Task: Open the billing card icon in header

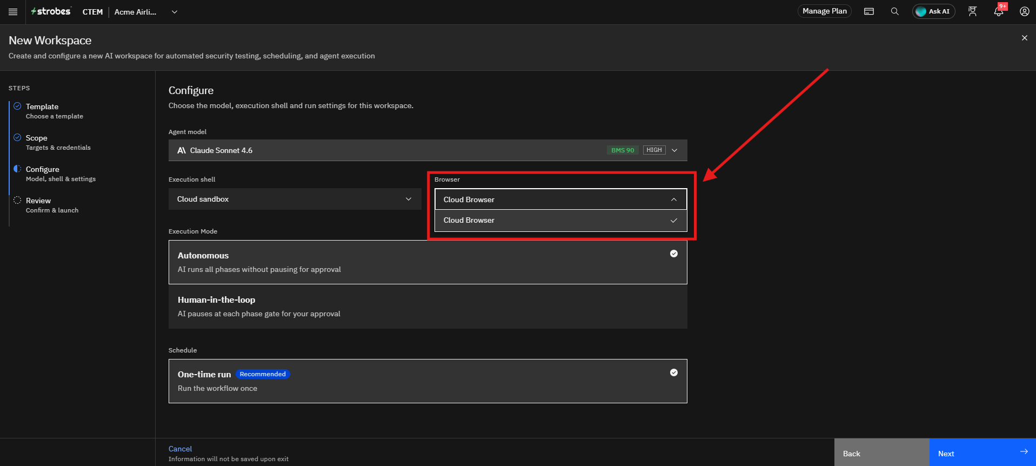Action: (x=869, y=11)
